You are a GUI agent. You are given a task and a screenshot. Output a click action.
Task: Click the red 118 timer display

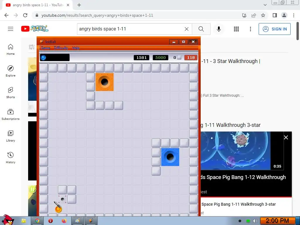coord(191,58)
